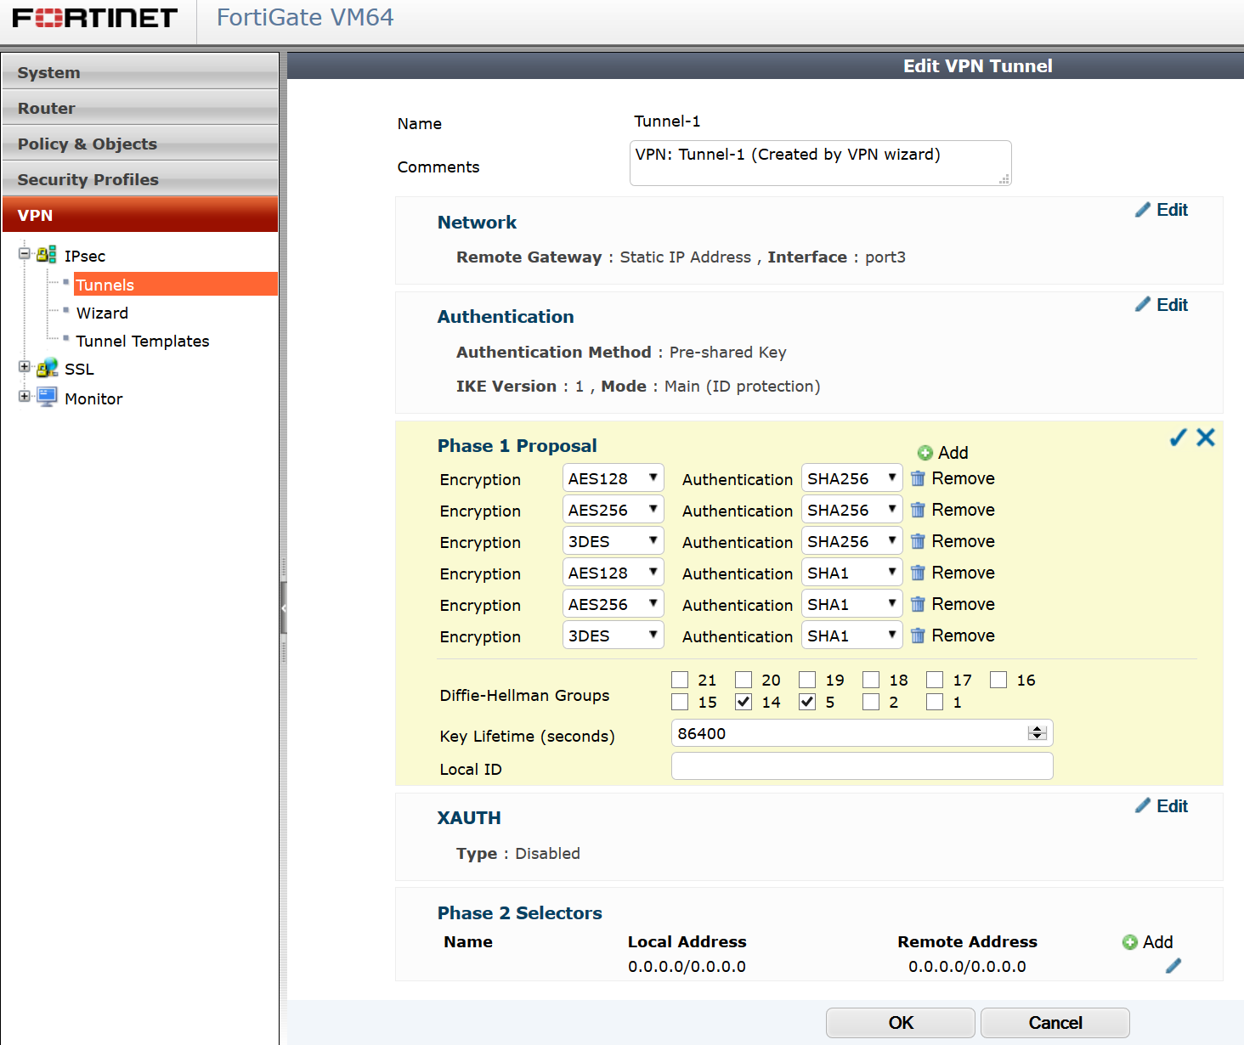The width and height of the screenshot is (1244, 1045).
Task: Click green Add icon in Phase 2 Selectors
Action: [x=1129, y=942]
